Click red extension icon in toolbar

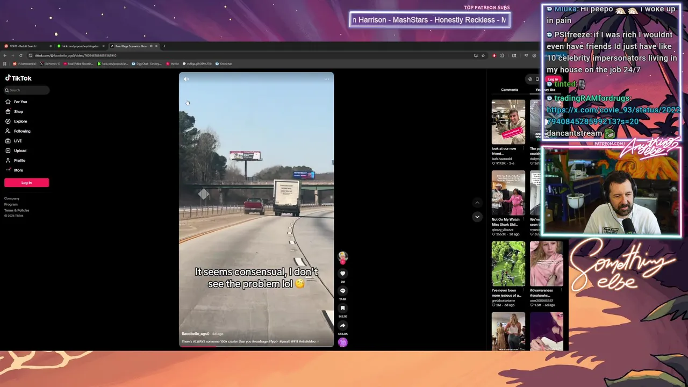pos(494,55)
